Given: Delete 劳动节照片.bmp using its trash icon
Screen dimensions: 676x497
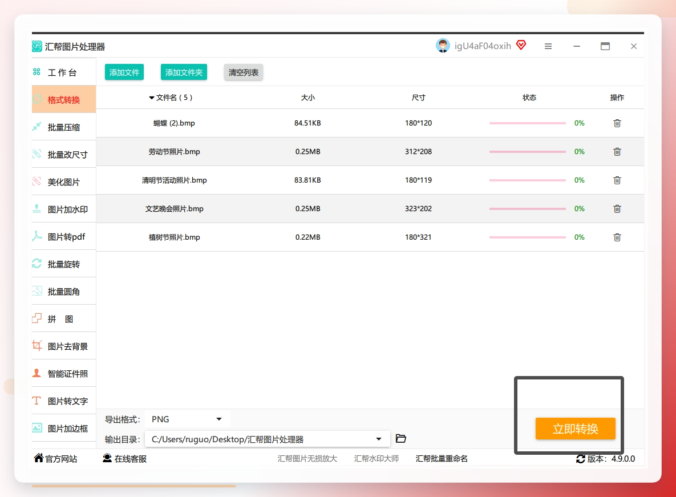Looking at the screenshot, I should pos(617,152).
